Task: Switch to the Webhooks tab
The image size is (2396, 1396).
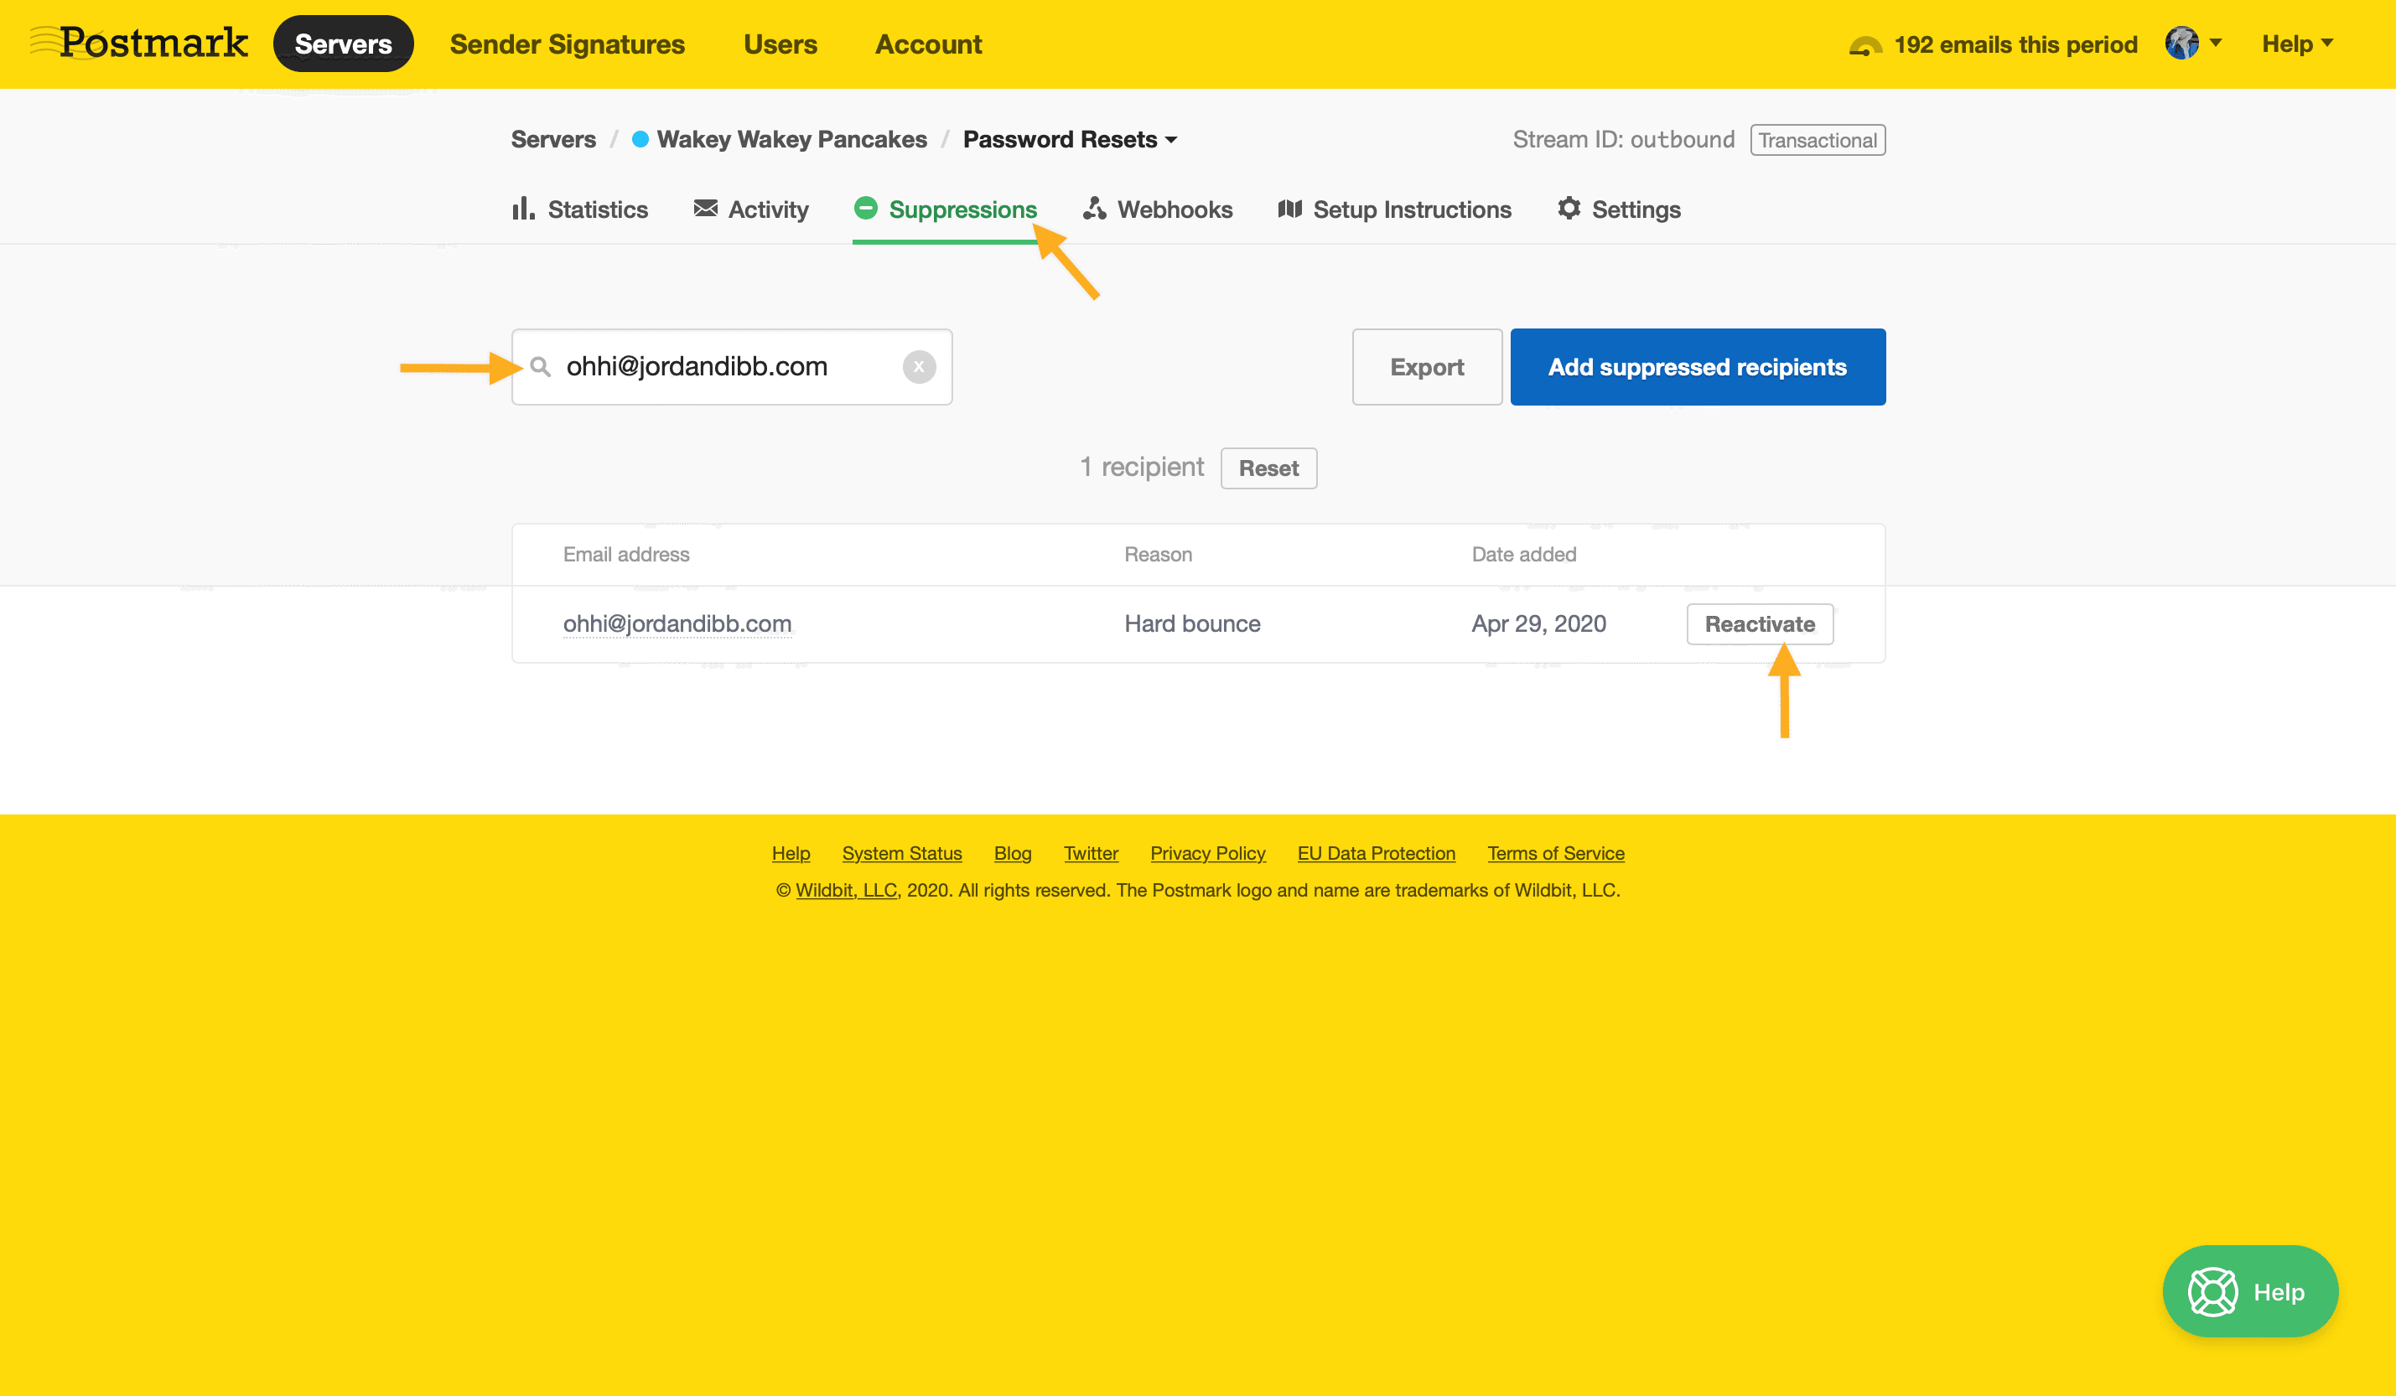Action: tap(1158, 209)
